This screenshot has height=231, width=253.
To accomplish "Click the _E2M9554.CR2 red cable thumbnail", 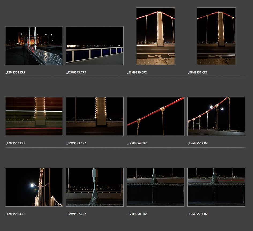I will coord(155,116).
